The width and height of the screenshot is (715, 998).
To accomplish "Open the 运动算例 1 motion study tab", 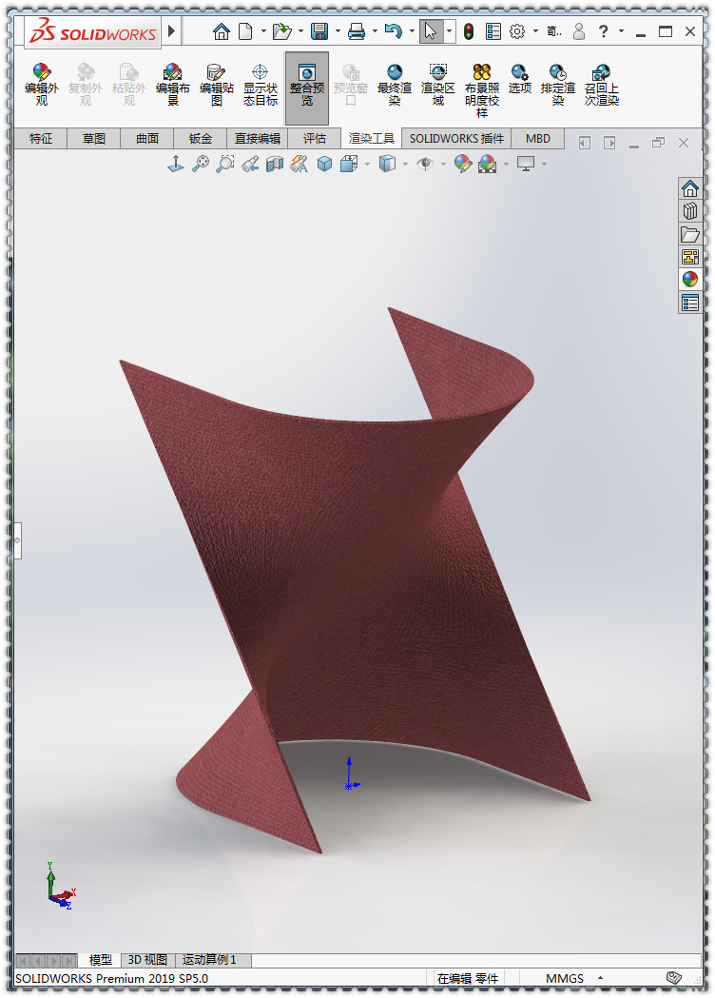I will point(210,960).
